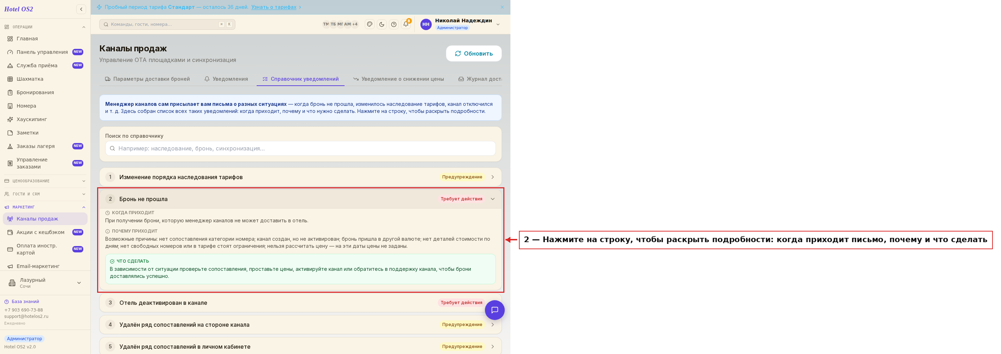Open the База знаний link
Image resolution: width=1001 pixels, height=354 pixels.
click(25, 302)
